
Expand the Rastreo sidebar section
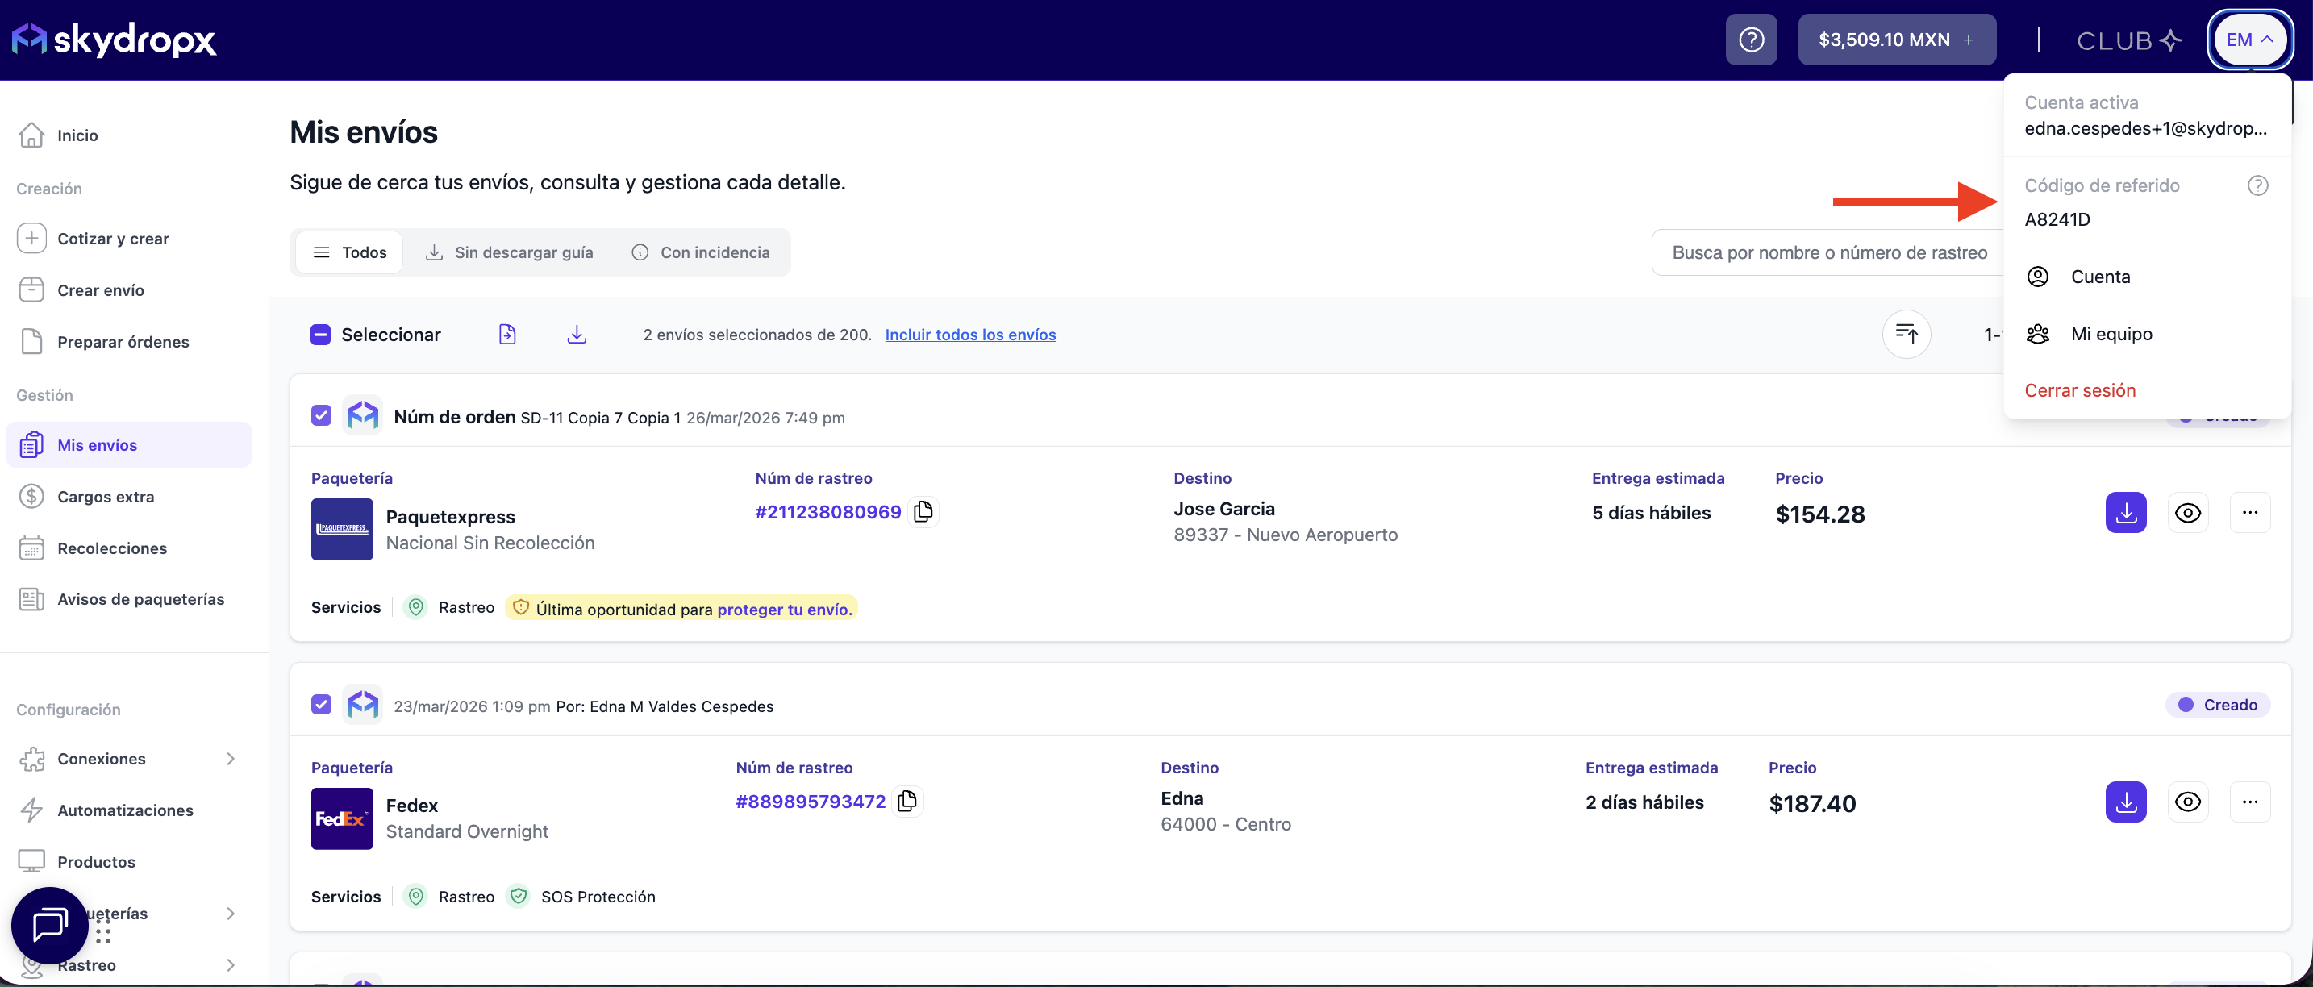[231, 964]
